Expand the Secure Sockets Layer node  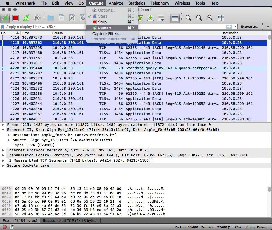point(3,165)
